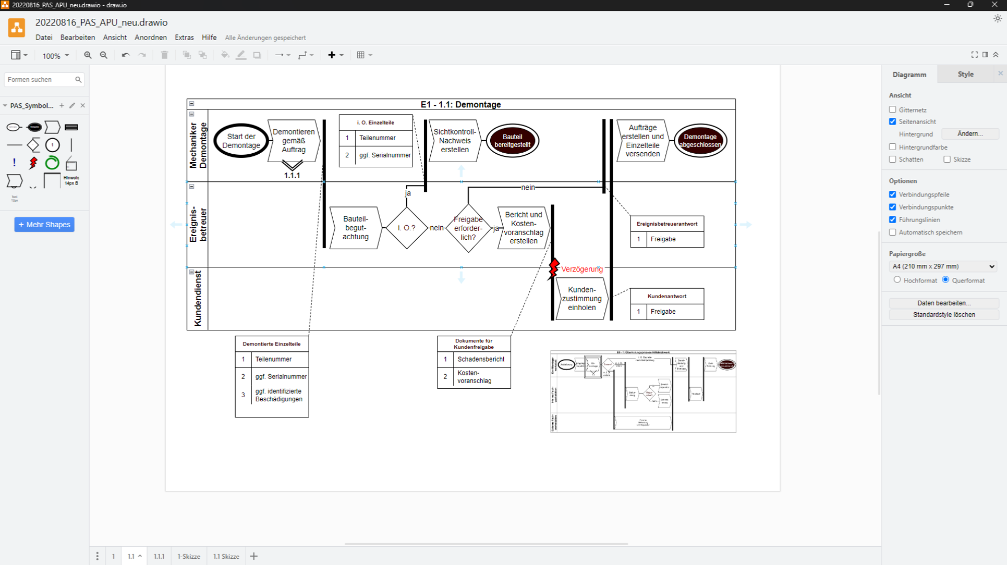This screenshot has width=1007, height=565.
Task: Open the table/grid insert icon
Action: click(361, 55)
